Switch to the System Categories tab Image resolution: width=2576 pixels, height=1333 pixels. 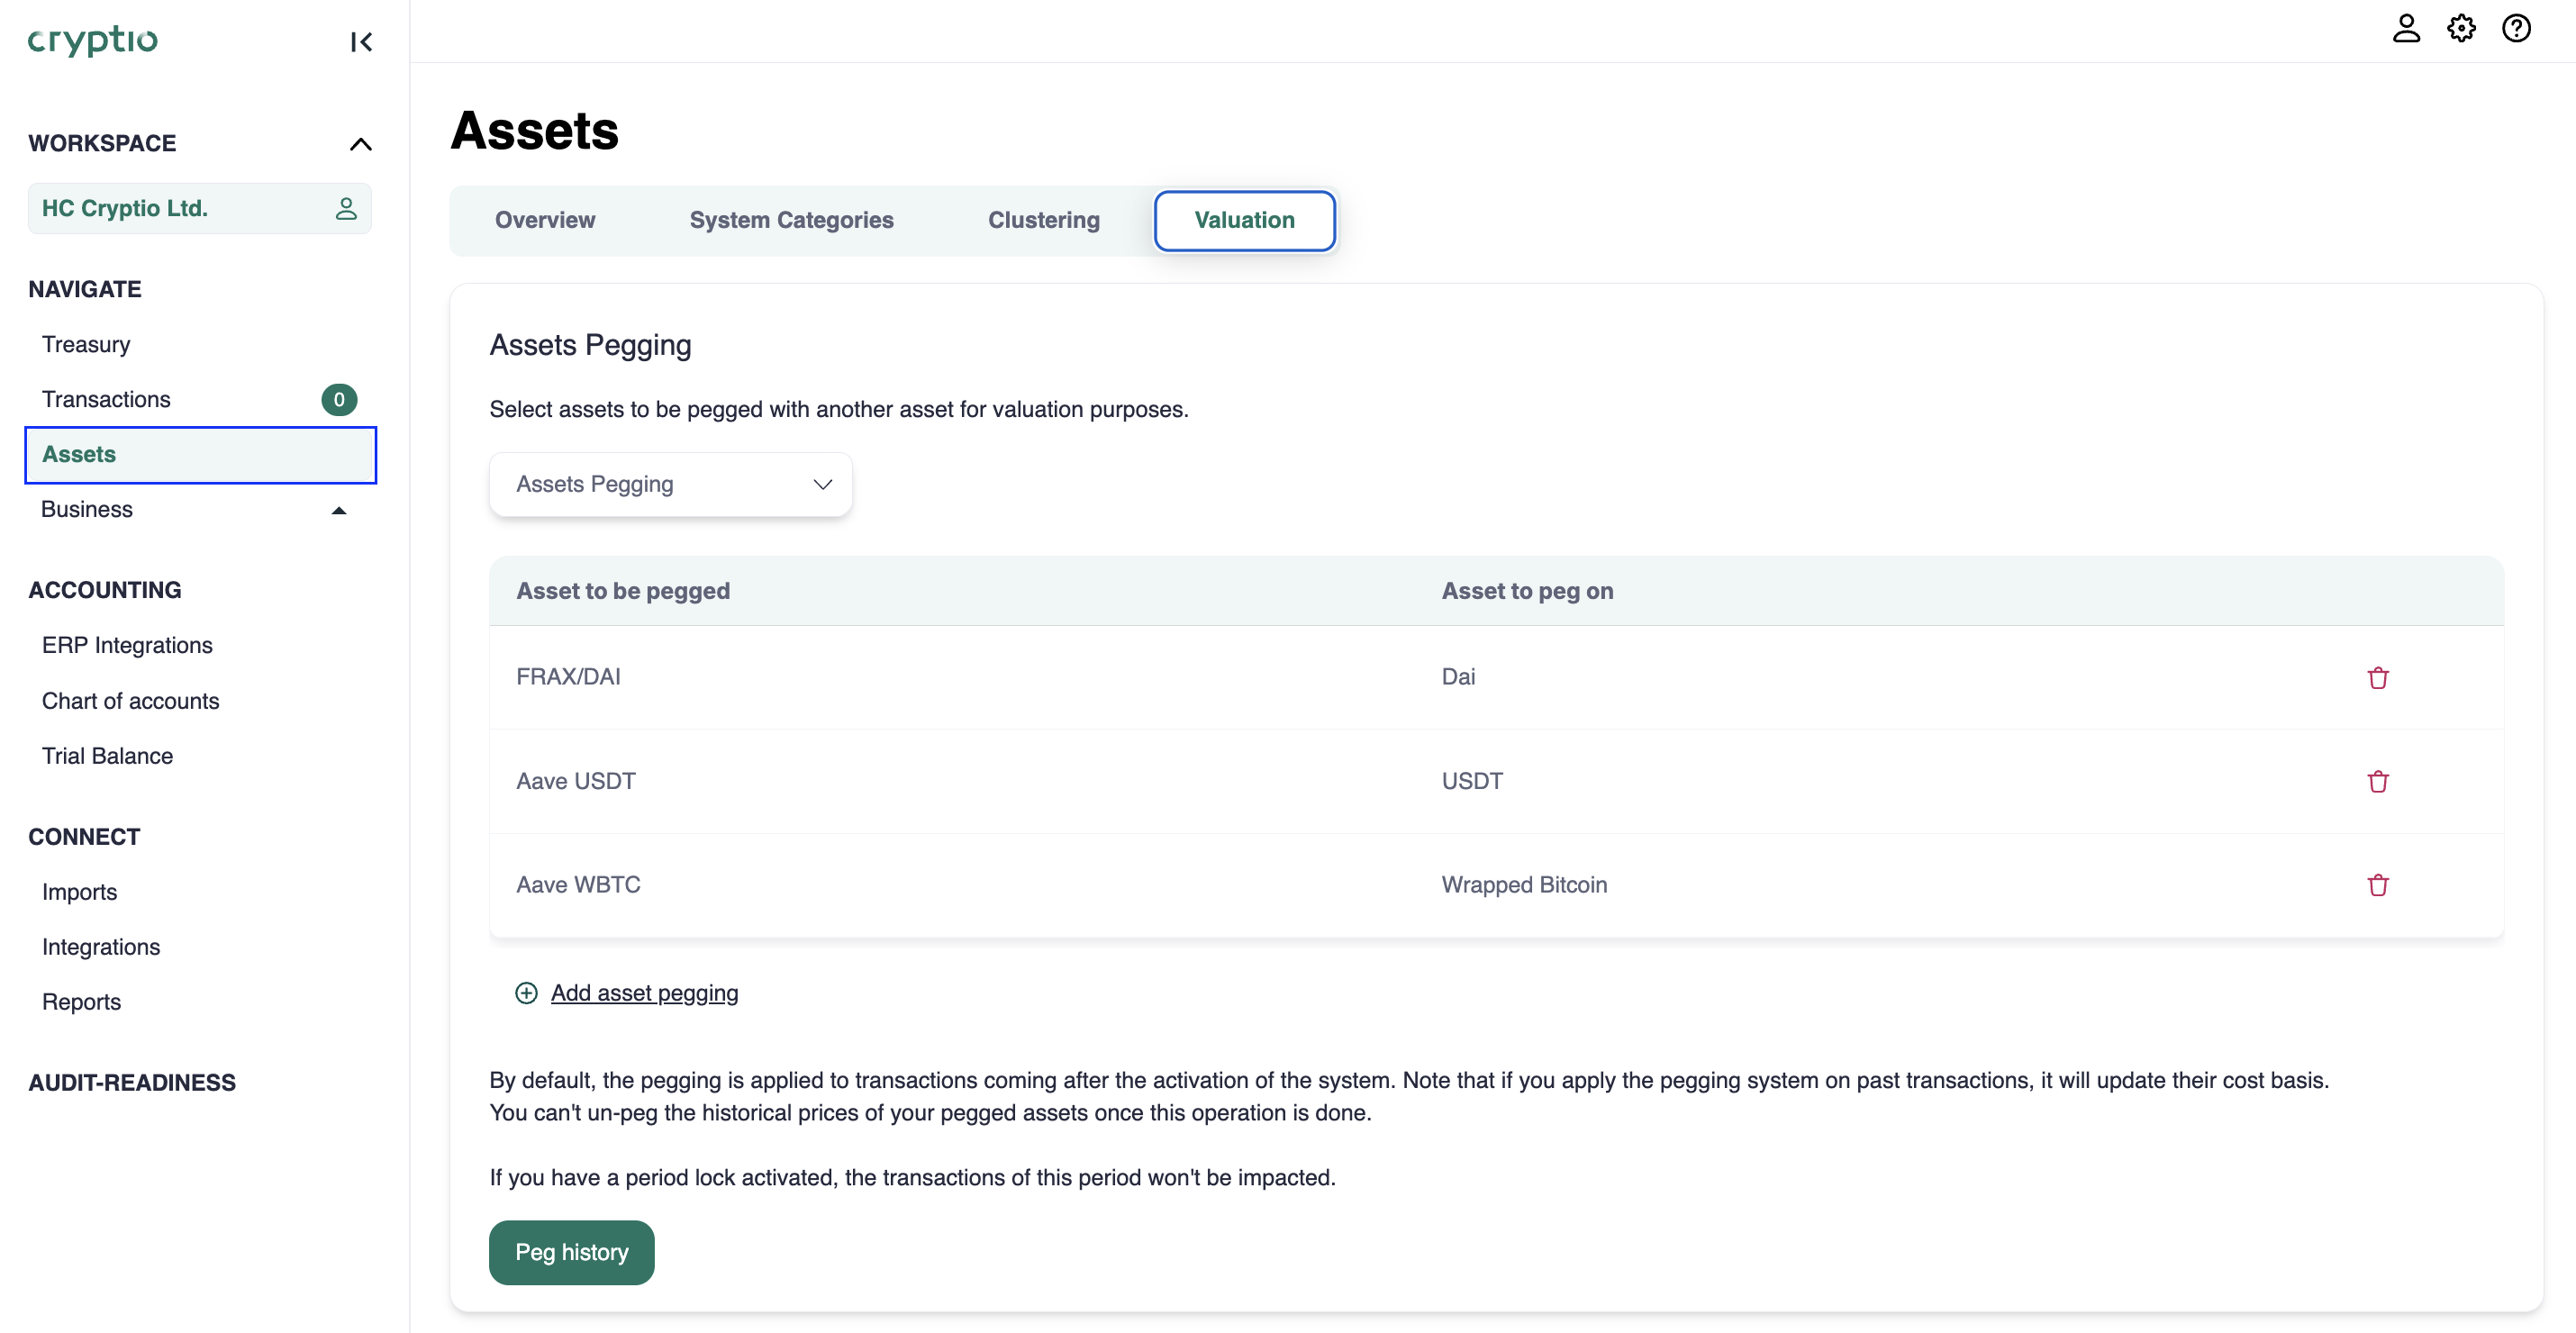[791, 220]
